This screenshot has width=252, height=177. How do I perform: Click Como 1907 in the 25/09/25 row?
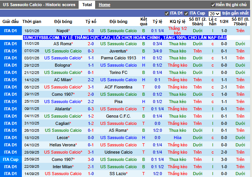[x=63, y=159]
